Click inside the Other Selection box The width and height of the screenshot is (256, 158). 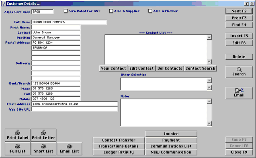click(164, 84)
